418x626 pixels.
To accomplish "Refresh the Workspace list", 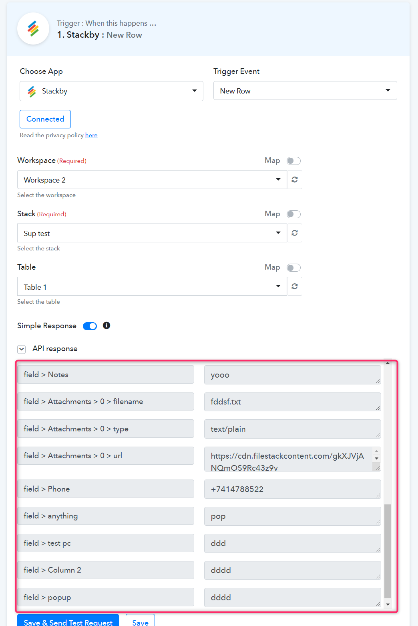I will click(295, 179).
